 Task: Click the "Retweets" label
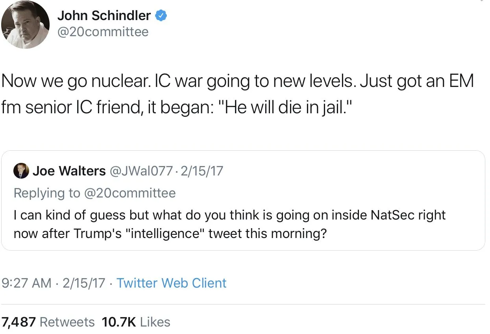67,322
